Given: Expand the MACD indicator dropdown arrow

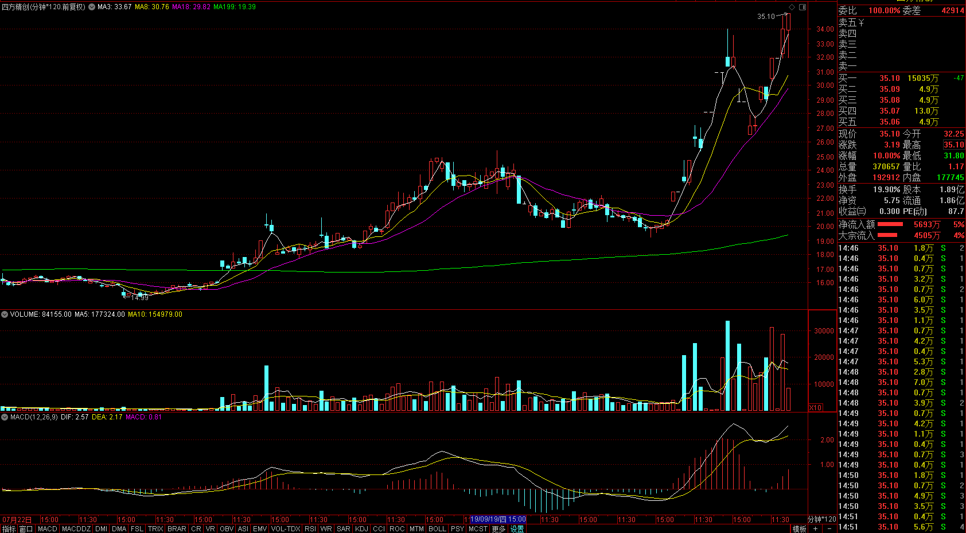Looking at the screenshot, I should [5, 417].
